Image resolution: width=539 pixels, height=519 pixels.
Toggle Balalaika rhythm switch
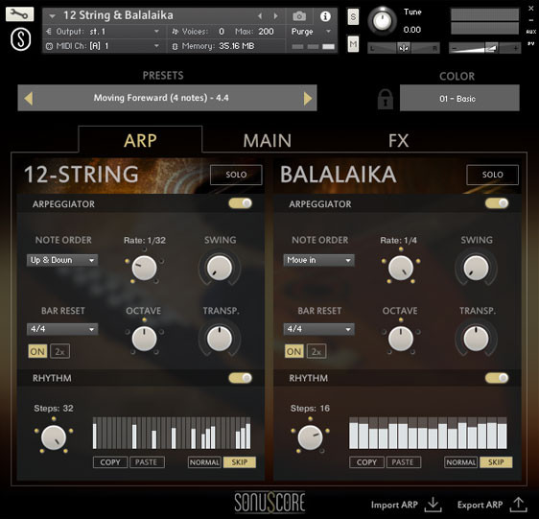[x=497, y=378]
